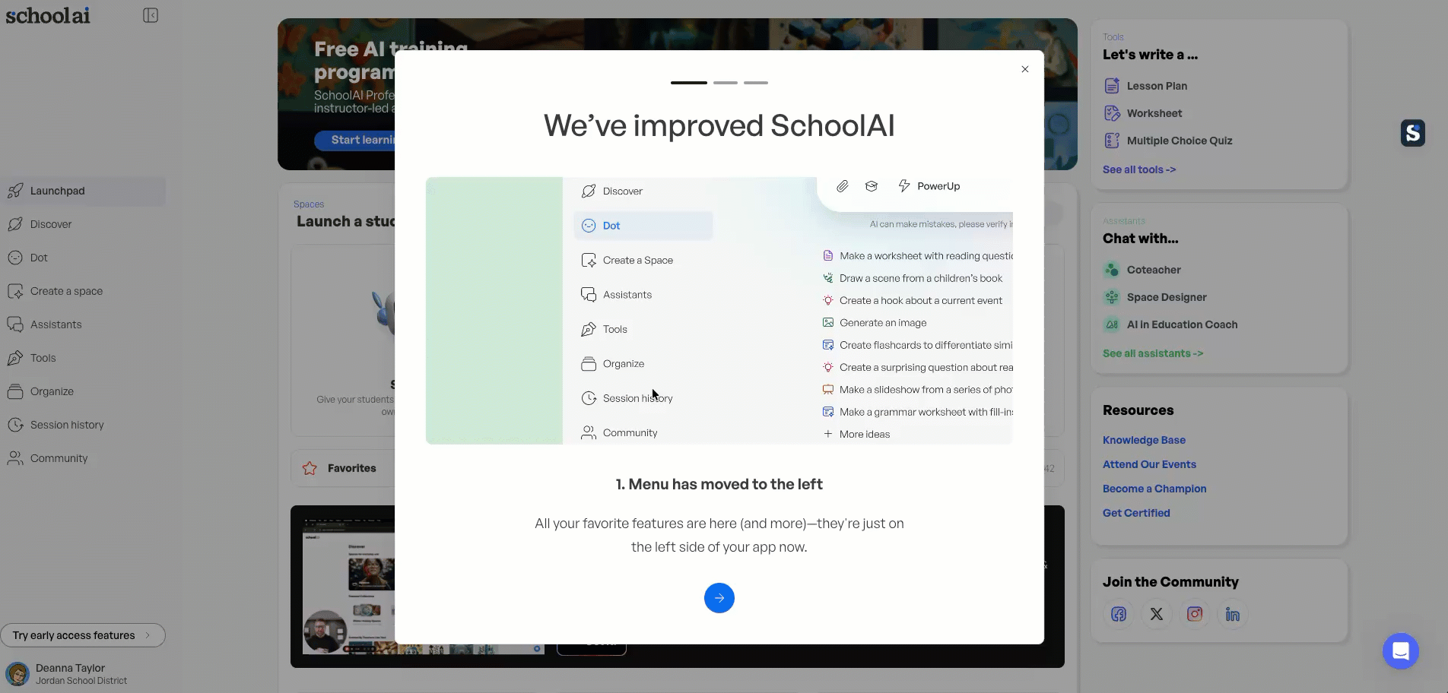1448x693 pixels.
Task: Expand Try early access features
Action: pyautogui.click(x=83, y=635)
